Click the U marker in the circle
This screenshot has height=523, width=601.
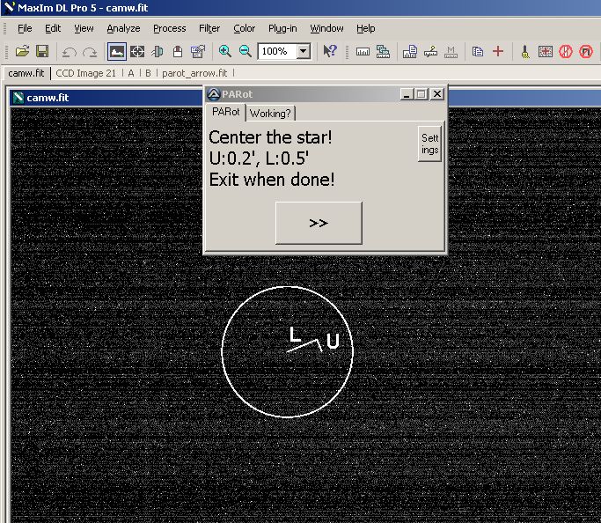tap(333, 341)
